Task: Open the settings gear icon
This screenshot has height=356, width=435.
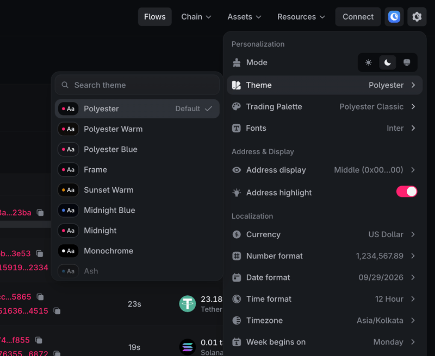Action: tap(417, 17)
